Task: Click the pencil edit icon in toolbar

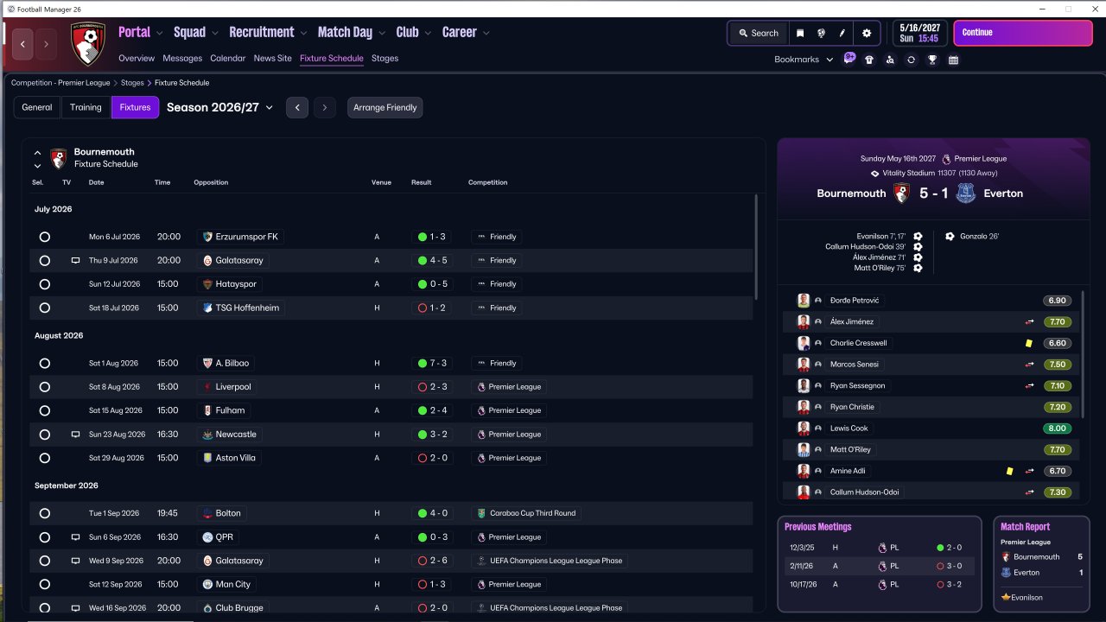Action: click(842, 33)
